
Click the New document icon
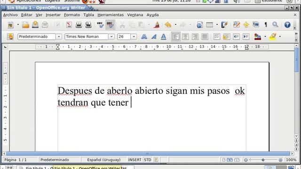click(10, 25)
